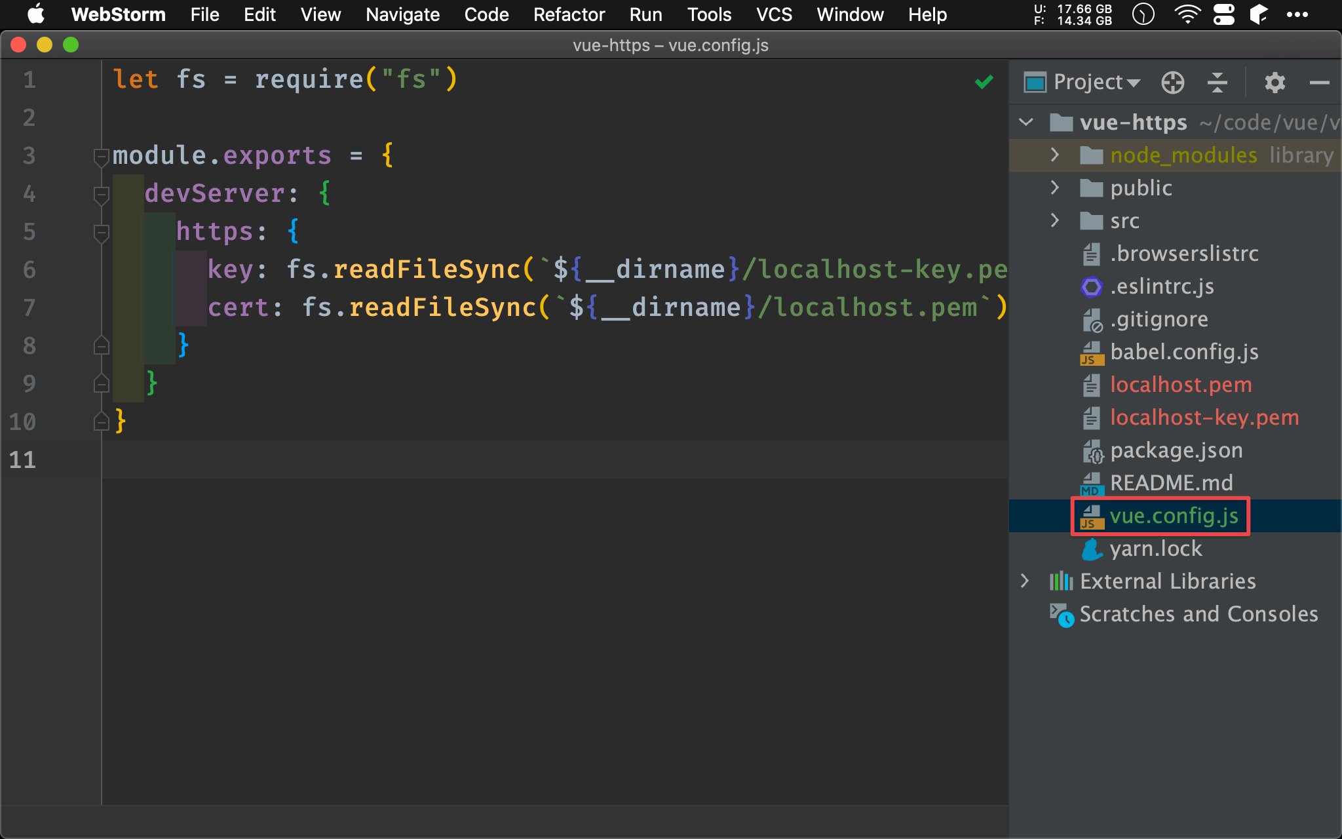Click the fold end marker on line 8
The image size is (1342, 839).
coord(101,345)
